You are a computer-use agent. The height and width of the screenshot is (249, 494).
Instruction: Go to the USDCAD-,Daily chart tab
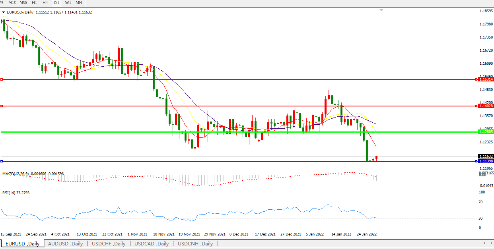coord(152,243)
